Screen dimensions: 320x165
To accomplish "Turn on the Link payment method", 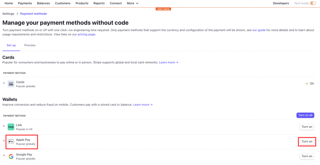I will click(307, 127).
